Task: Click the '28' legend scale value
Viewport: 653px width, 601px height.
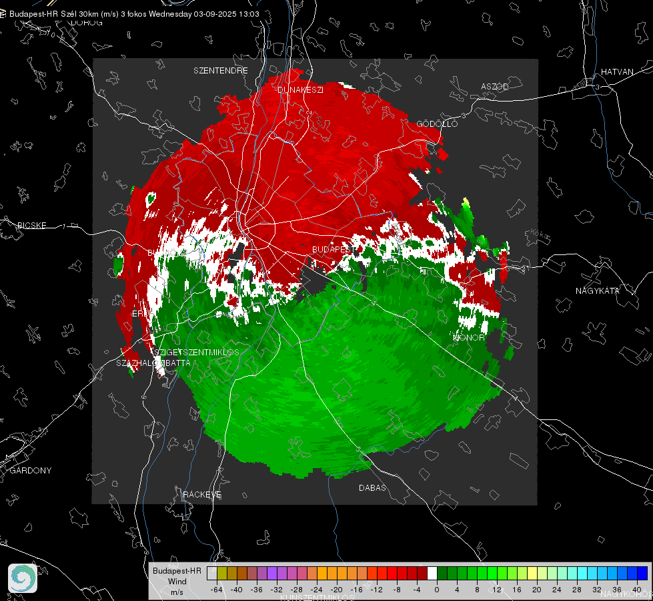Action: point(577,590)
